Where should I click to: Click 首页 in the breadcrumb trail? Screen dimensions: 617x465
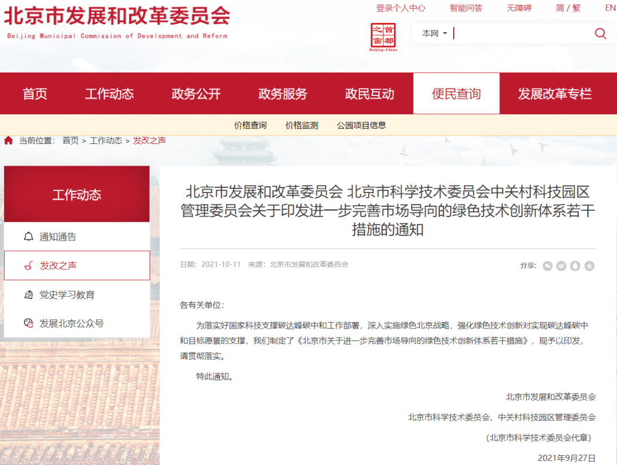70,141
